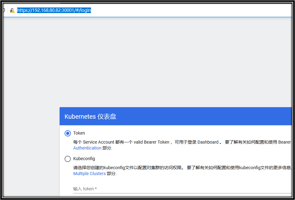Click the address bar URL 192.168.80.82:30001
This screenshot has width=295, height=200.
coord(54,10)
